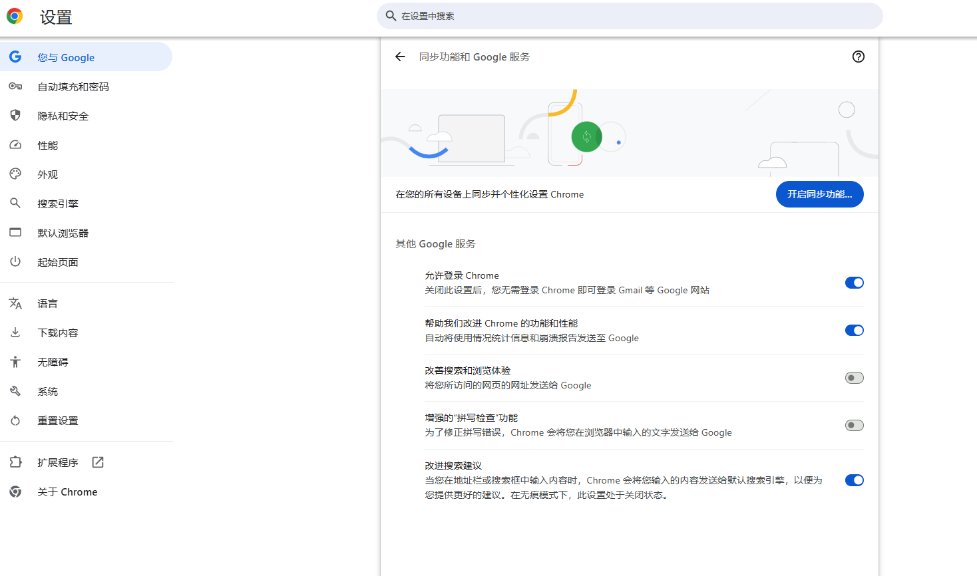Open 语言 settings section

(86, 303)
